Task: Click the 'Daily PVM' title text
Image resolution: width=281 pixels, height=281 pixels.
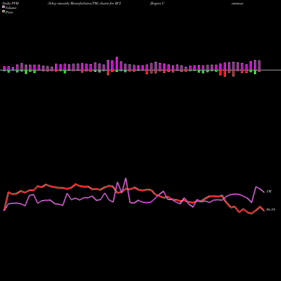Action: point(11,3)
